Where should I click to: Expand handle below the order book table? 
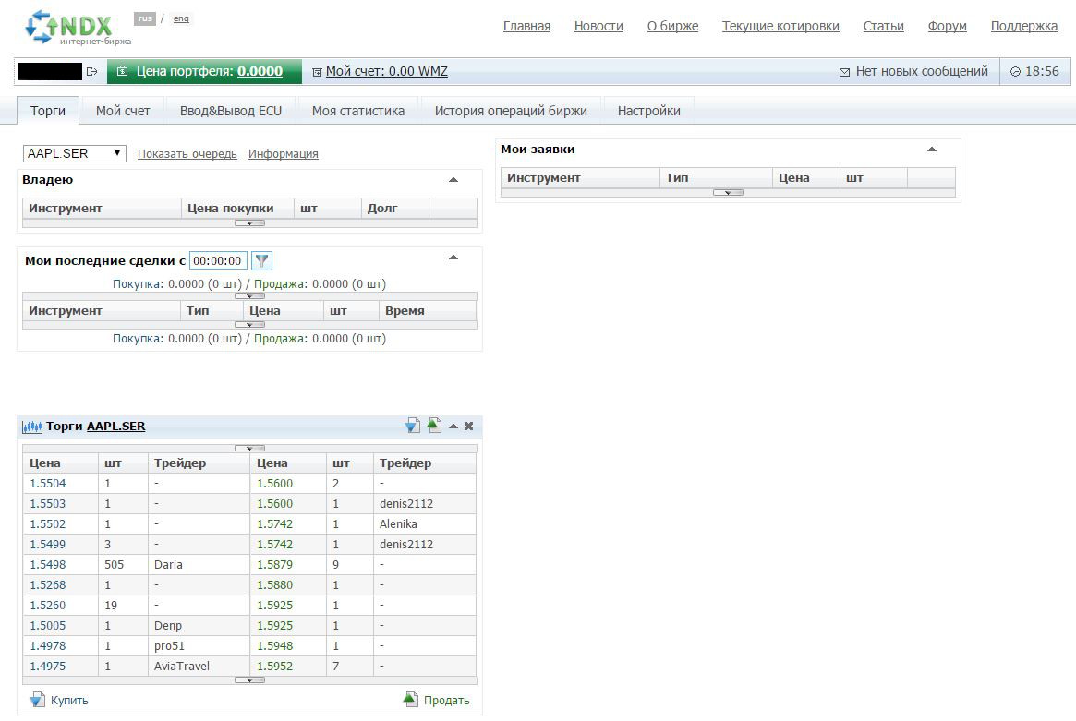pos(249,679)
